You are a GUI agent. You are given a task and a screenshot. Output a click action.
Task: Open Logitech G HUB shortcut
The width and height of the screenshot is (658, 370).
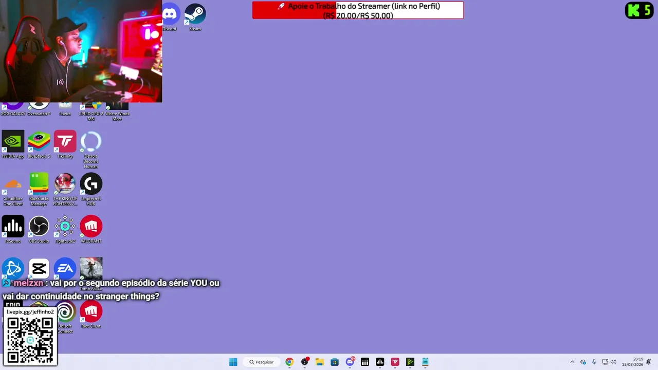pyautogui.click(x=91, y=184)
